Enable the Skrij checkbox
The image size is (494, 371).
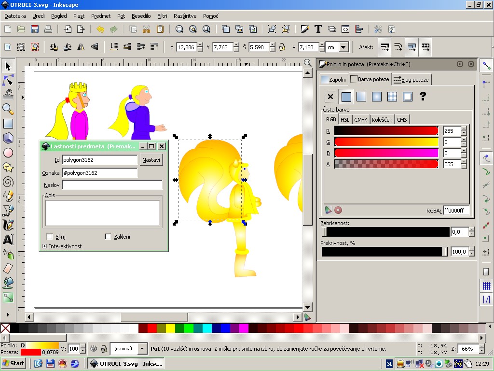pos(50,237)
